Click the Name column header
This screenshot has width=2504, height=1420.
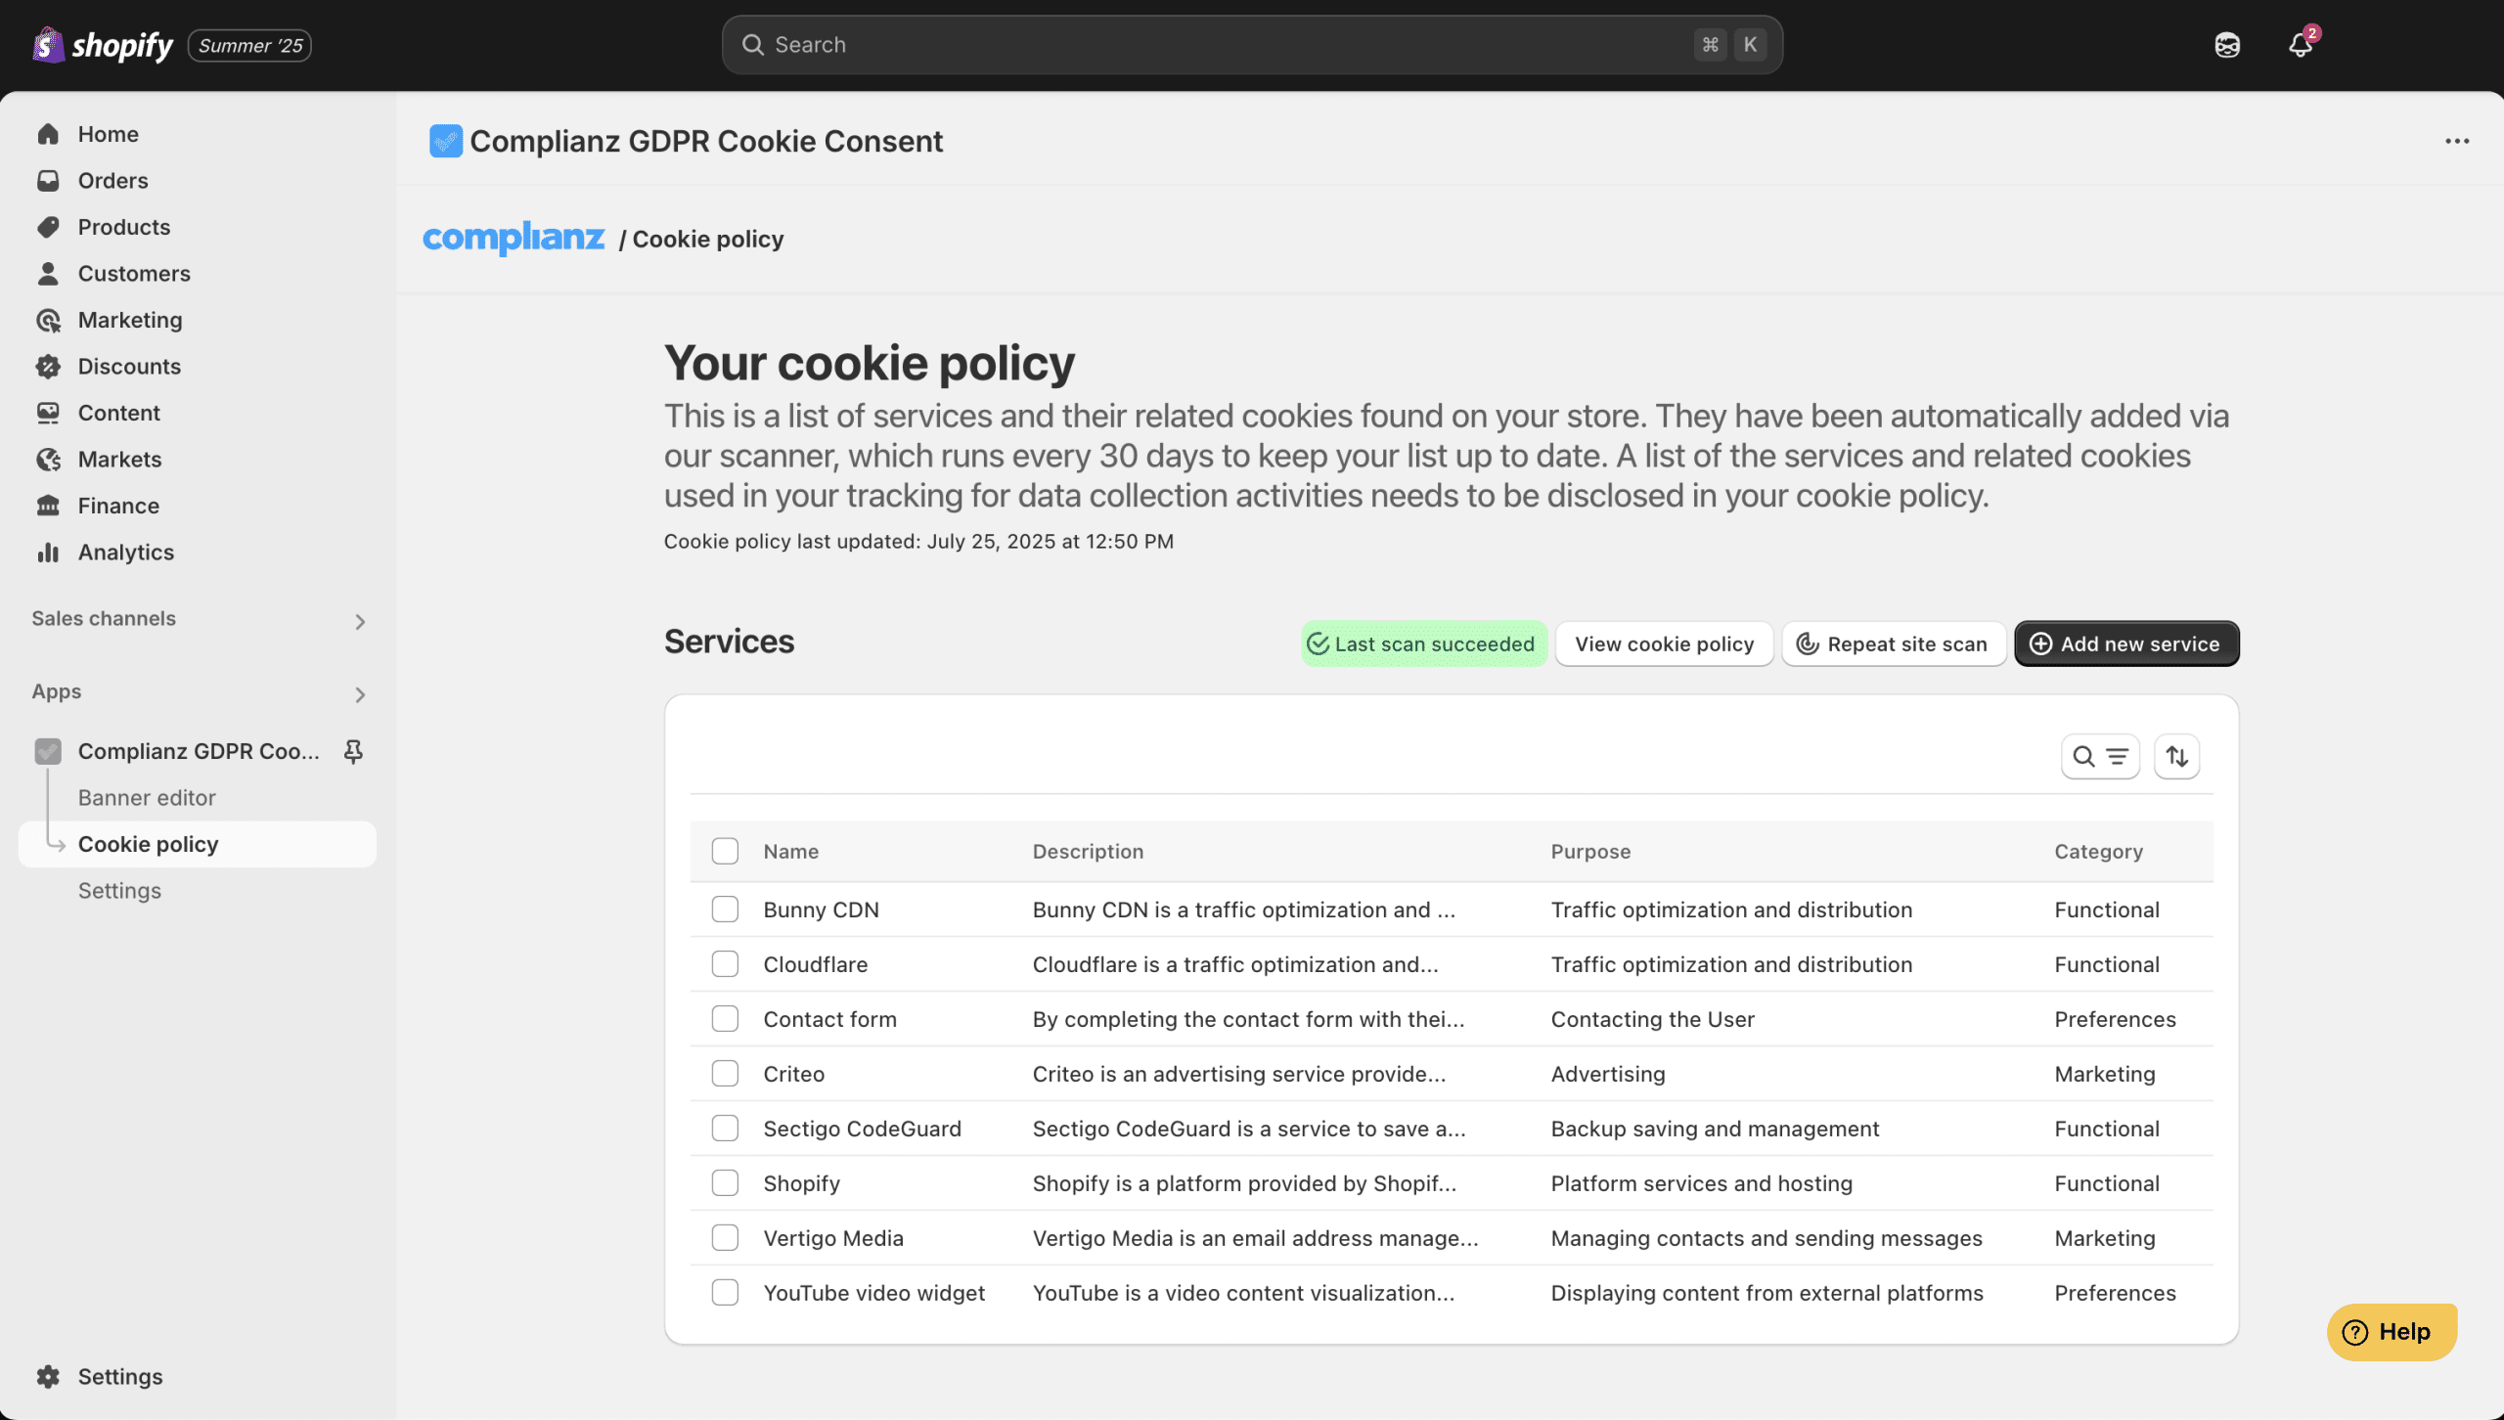point(790,851)
